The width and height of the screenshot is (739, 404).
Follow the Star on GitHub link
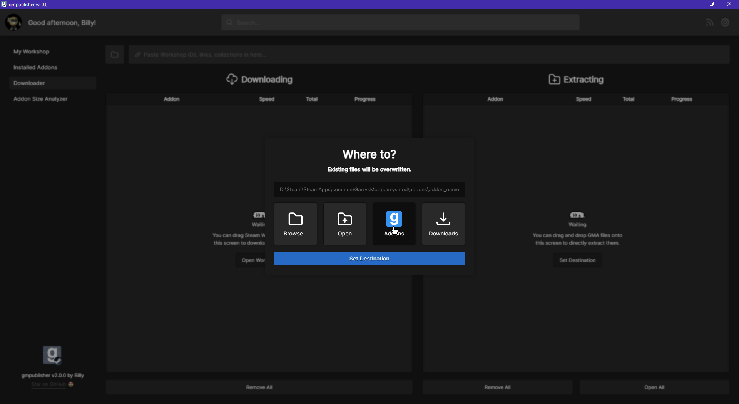tap(48, 384)
